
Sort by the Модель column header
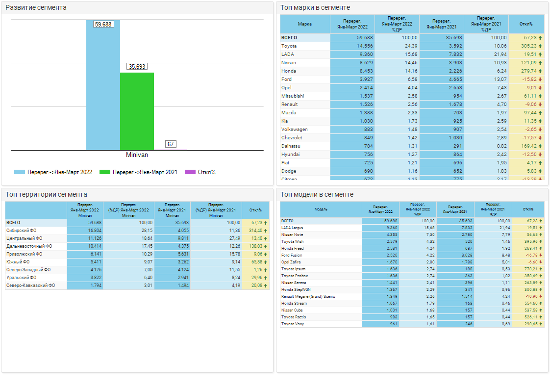(321, 209)
